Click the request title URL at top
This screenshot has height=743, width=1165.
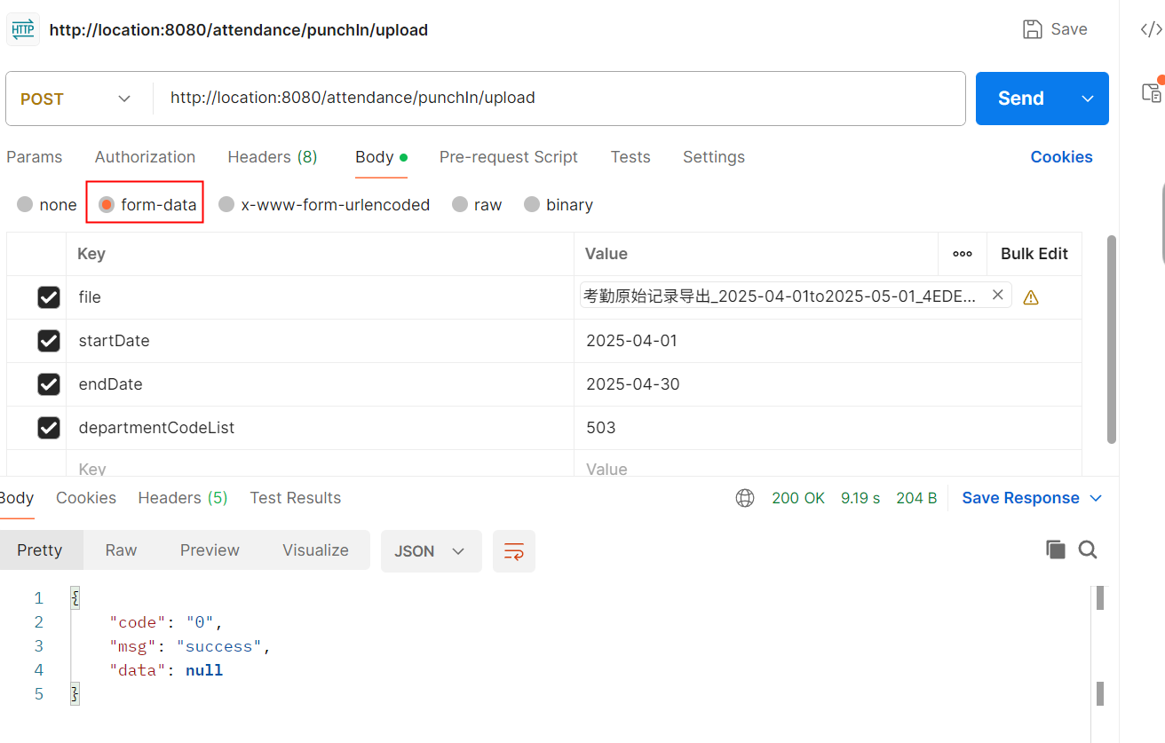pyautogui.click(x=239, y=30)
